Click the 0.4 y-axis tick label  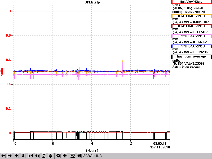pyautogui.click(x=8, y=84)
